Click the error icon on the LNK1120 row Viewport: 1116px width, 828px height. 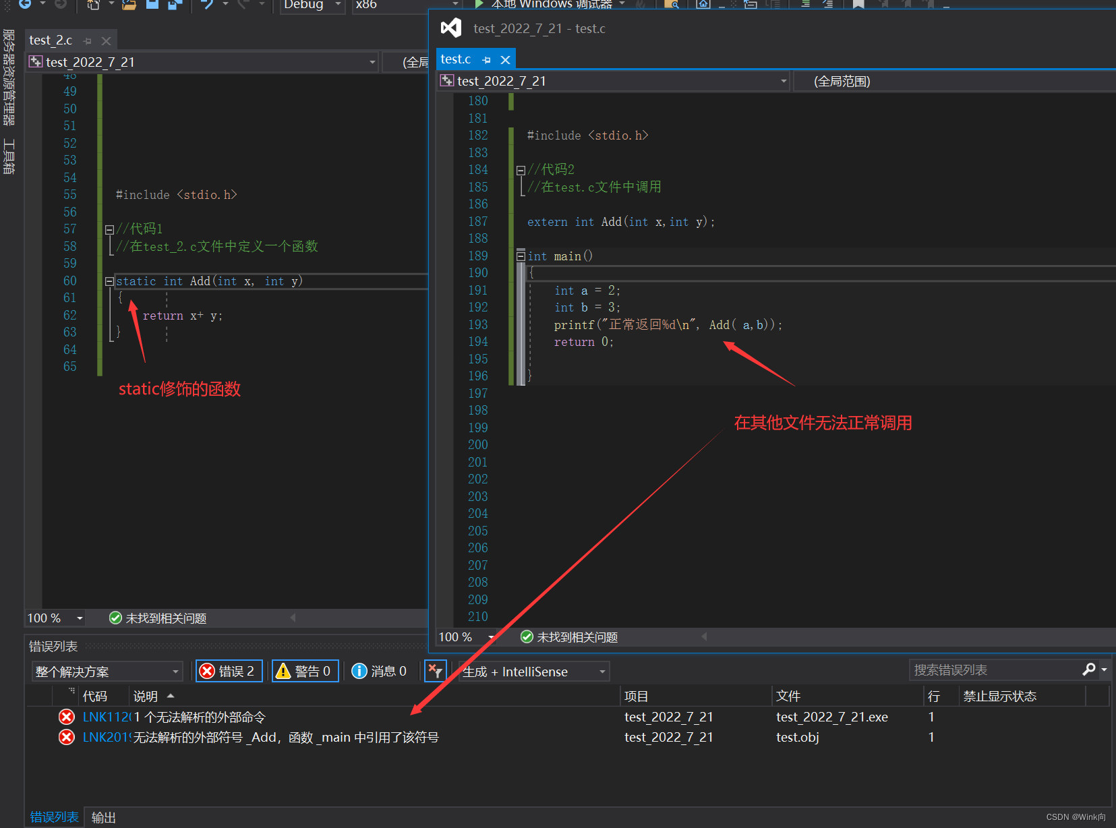pos(67,717)
